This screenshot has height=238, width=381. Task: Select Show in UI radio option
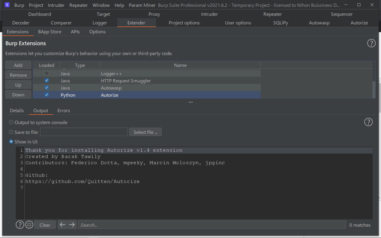pyautogui.click(x=11, y=142)
